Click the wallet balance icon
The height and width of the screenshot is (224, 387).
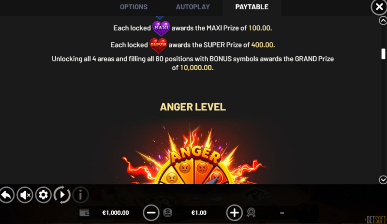tap(84, 212)
